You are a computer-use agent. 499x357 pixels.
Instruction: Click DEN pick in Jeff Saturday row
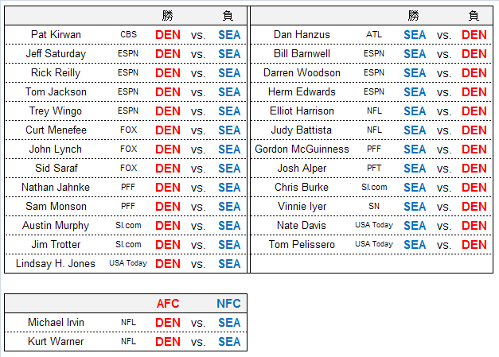(168, 54)
